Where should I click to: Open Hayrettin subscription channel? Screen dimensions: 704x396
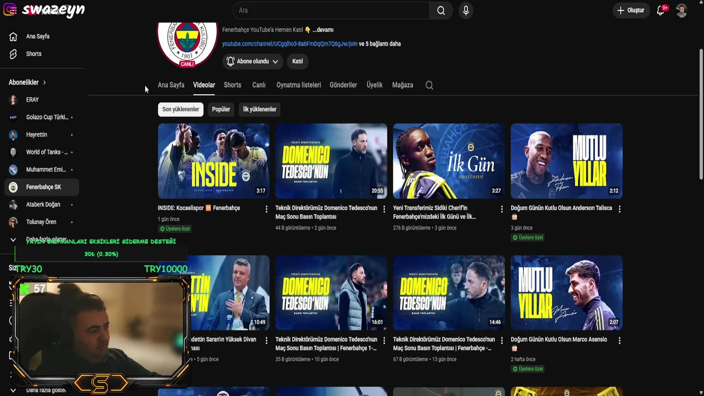coord(42,135)
